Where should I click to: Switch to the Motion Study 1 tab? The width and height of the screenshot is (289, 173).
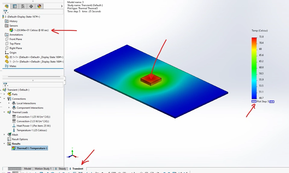(x=43, y=168)
